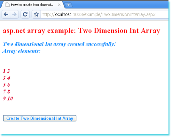Click the browser back arrow button
Image resolution: width=172 pixels, height=137 pixels.
(x=6, y=14)
